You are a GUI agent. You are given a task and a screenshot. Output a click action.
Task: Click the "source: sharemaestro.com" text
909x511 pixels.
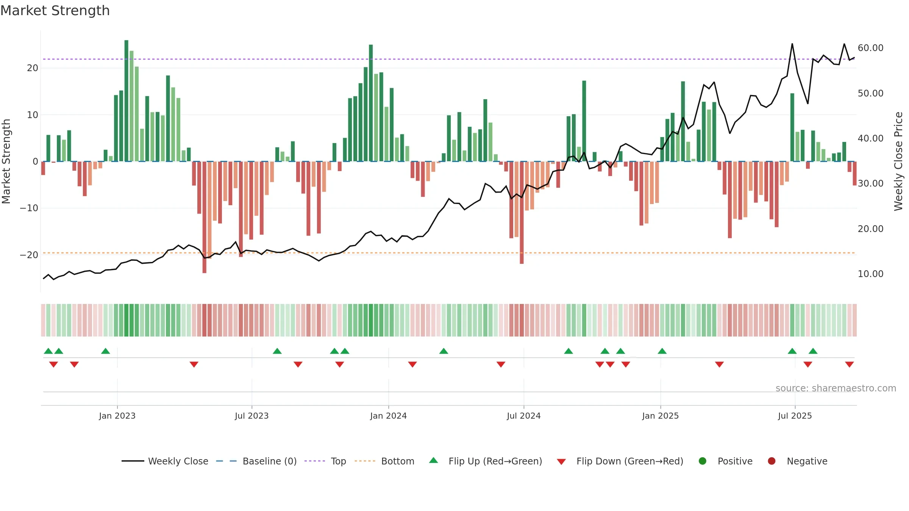pyautogui.click(x=836, y=388)
